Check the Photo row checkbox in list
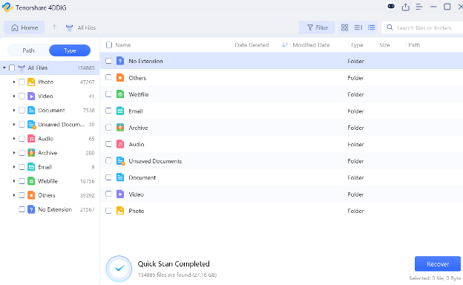The image size is (463, 285). click(x=108, y=211)
